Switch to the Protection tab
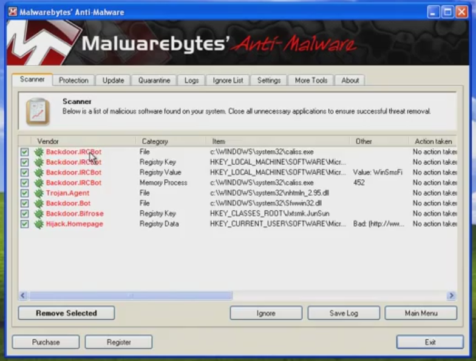The width and height of the screenshot is (476, 361). [73, 80]
